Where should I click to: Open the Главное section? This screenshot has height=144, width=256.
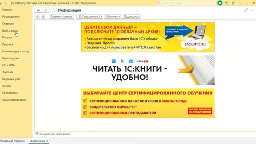click(7, 10)
